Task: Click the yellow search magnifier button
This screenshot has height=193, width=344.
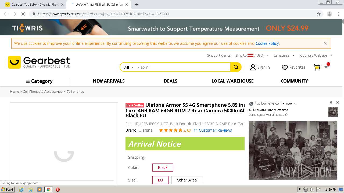Action: click(236, 67)
